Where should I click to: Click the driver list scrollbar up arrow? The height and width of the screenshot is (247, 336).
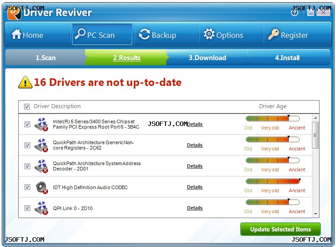pyautogui.click(x=316, y=118)
